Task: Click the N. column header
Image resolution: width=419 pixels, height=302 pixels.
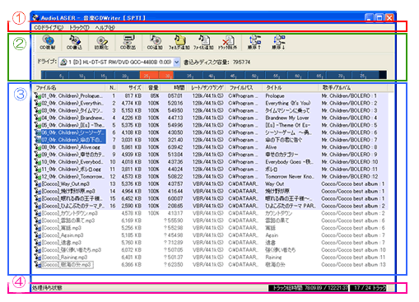Action: coord(111,88)
